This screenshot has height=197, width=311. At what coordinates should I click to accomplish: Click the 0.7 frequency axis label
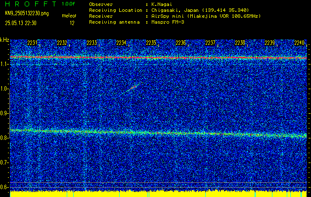pos(4,163)
